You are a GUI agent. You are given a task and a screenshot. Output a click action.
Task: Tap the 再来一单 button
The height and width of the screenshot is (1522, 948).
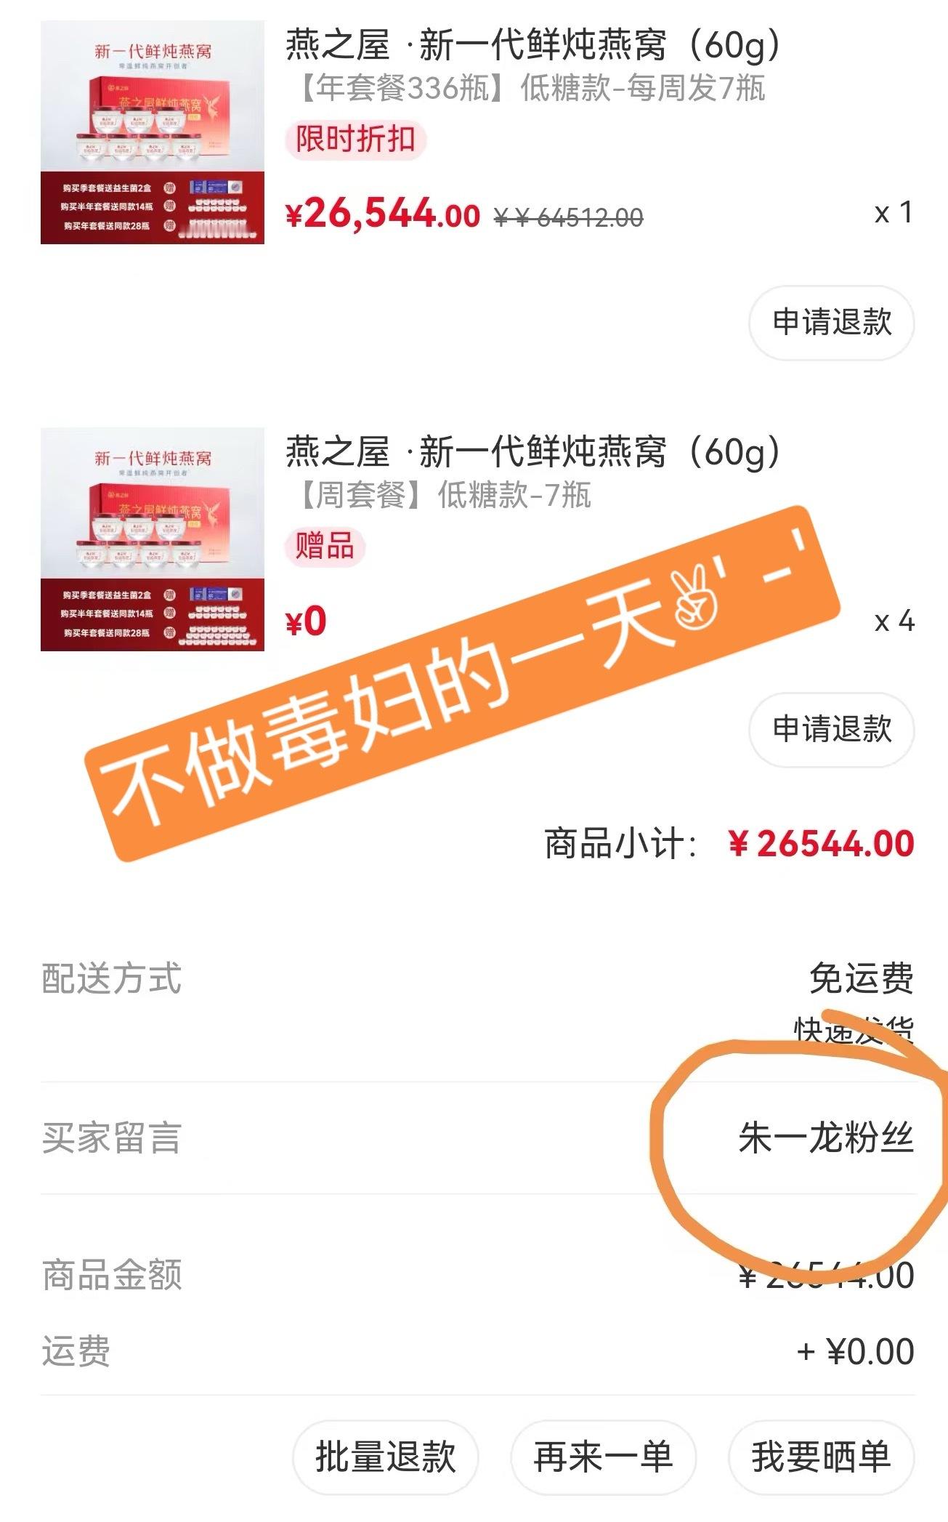pos(604,1457)
